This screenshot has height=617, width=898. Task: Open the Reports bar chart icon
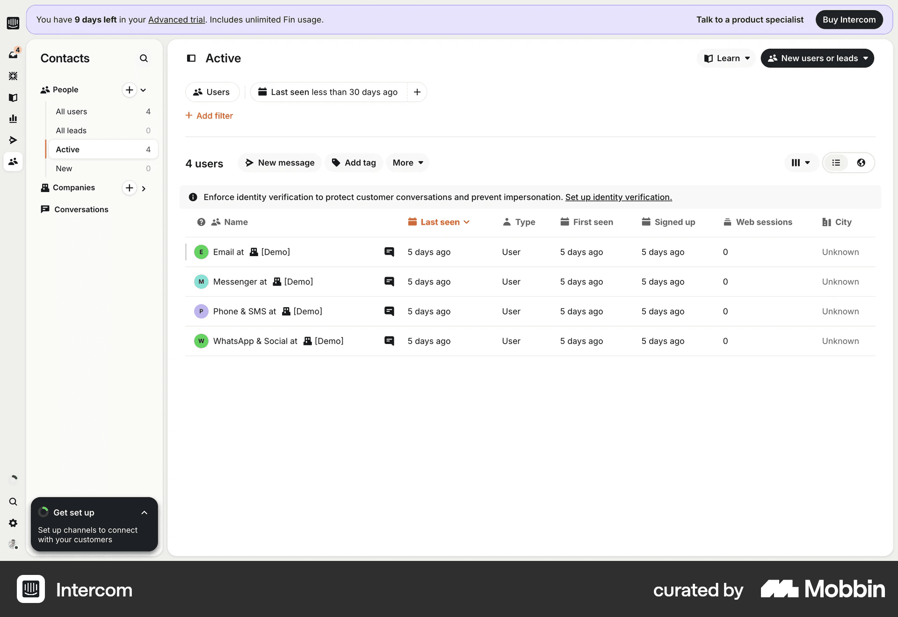(13, 119)
